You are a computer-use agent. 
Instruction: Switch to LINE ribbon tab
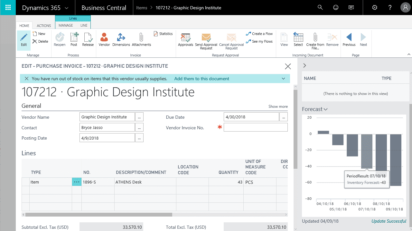click(84, 25)
